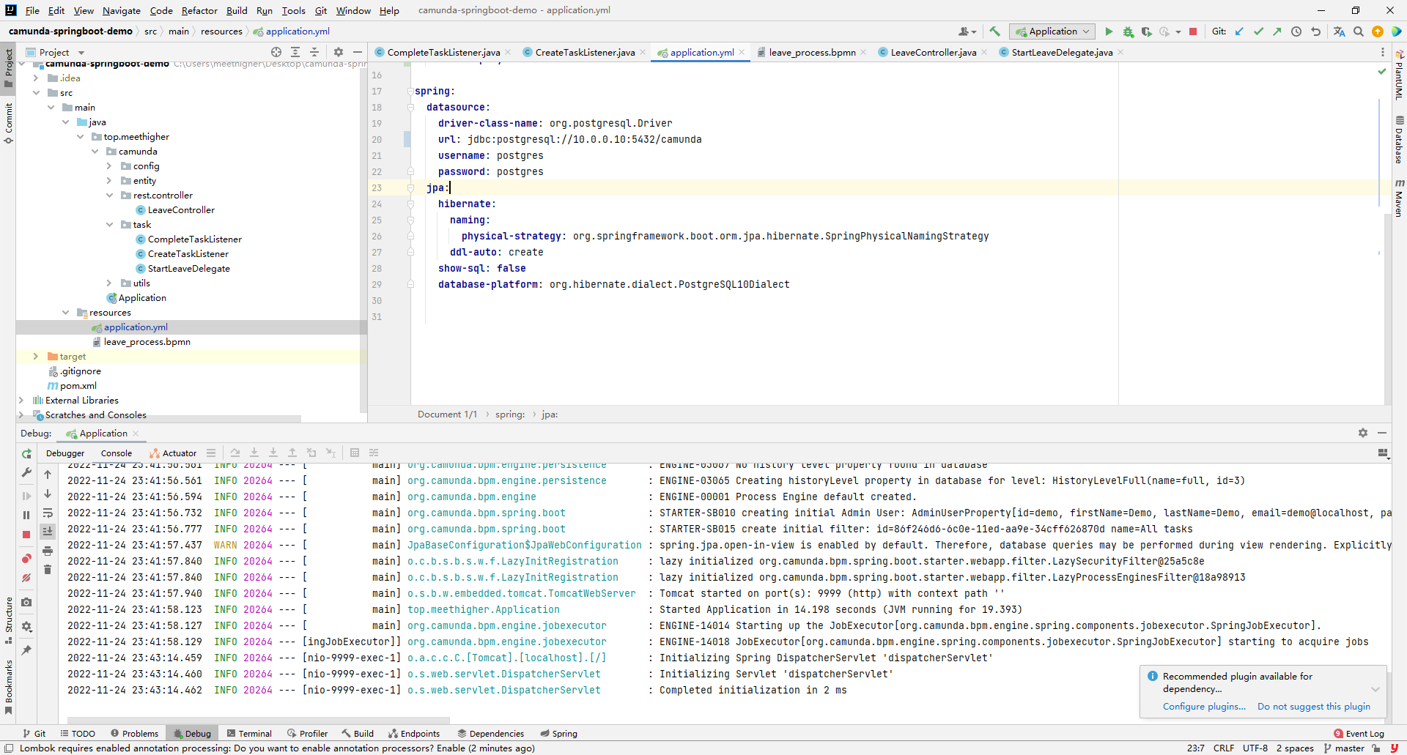Viewport: 1407px width, 755px height.
Task: Select pom.xml in project tree
Action: 78,386
